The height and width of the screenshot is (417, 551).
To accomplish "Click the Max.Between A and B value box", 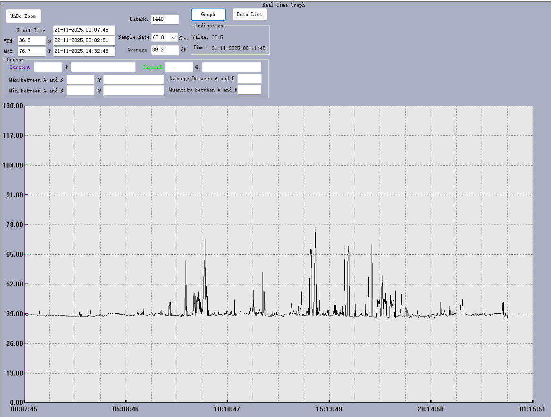I will click(x=80, y=80).
